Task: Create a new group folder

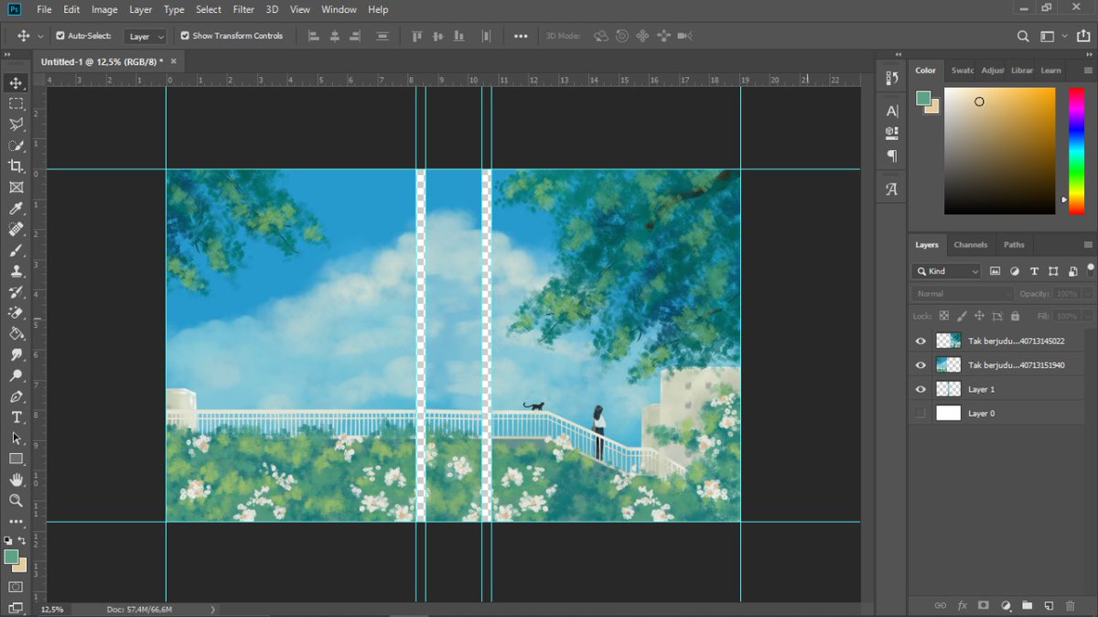Action: 1027,605
